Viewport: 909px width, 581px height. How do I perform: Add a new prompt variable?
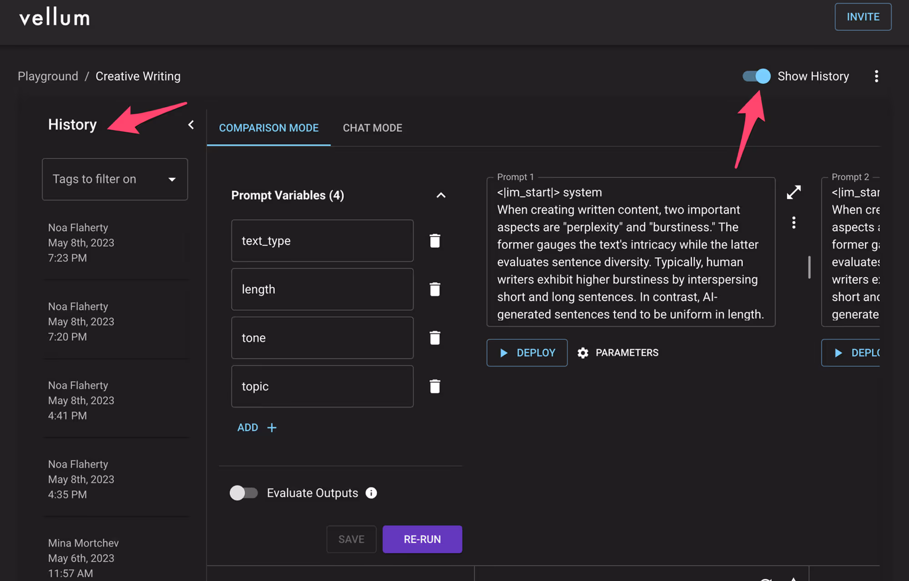(x=257, y=427)
